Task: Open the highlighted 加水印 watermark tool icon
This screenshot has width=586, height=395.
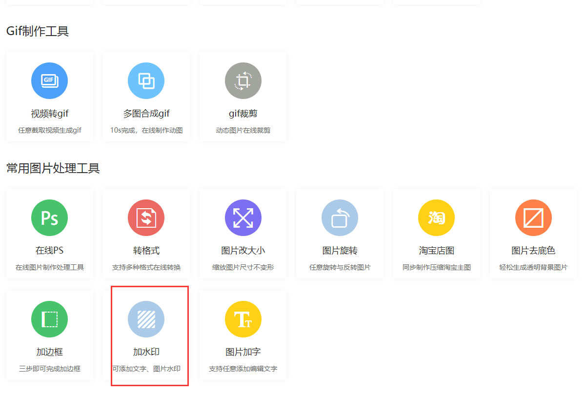Action: coord(146,319)
